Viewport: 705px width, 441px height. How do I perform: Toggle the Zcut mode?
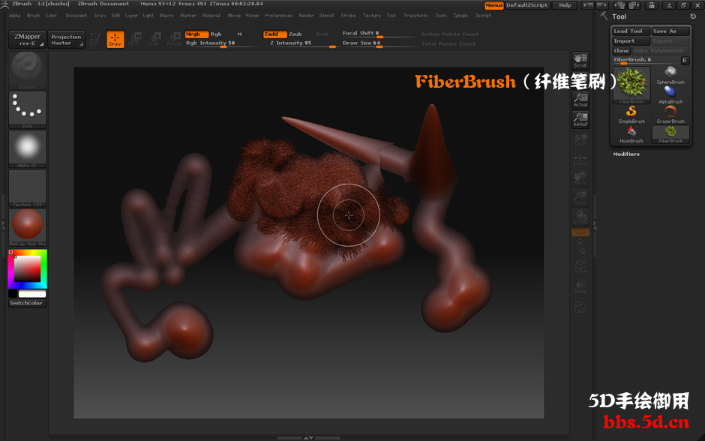click(x=322, y=34)
